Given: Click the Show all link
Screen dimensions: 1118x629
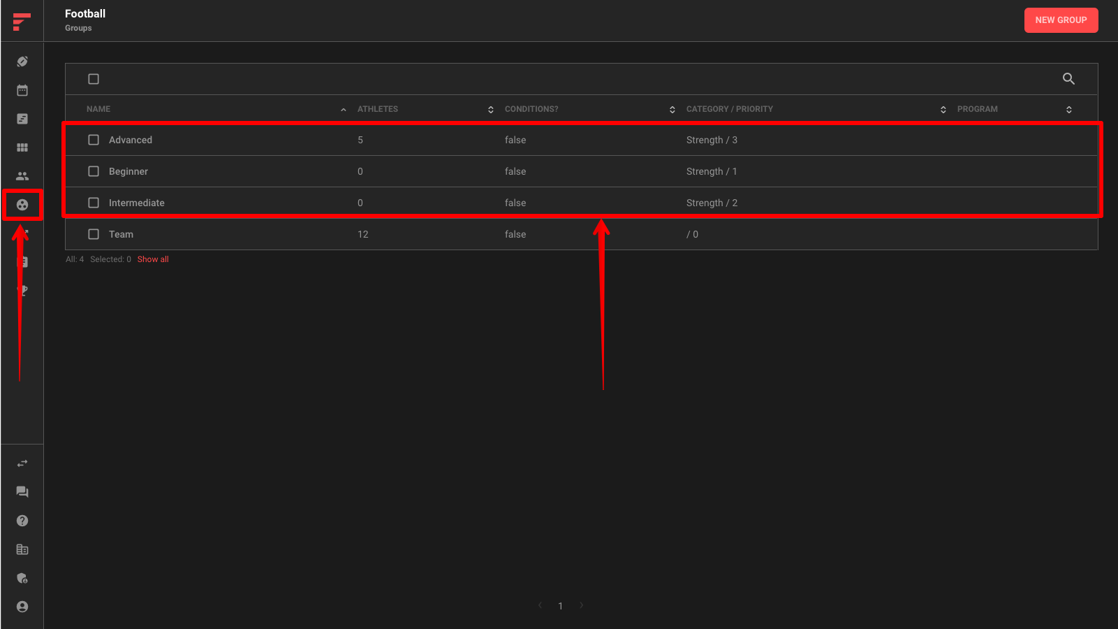Looking at the screenshot, I should [153, 259].
